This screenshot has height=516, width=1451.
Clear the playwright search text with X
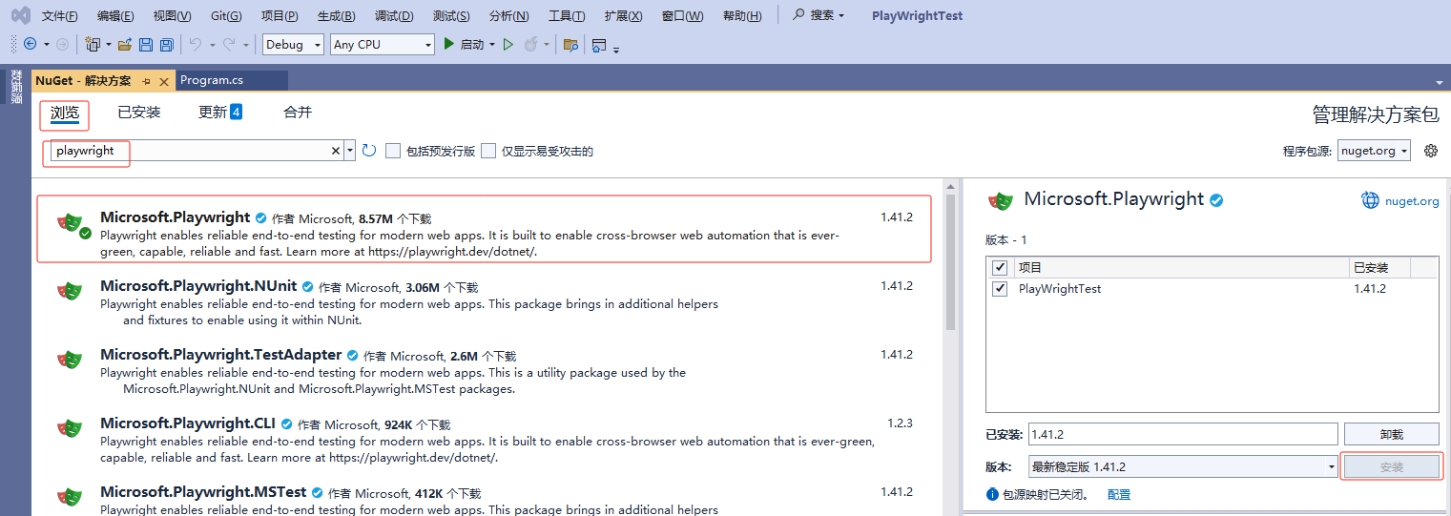coord(336,151)
